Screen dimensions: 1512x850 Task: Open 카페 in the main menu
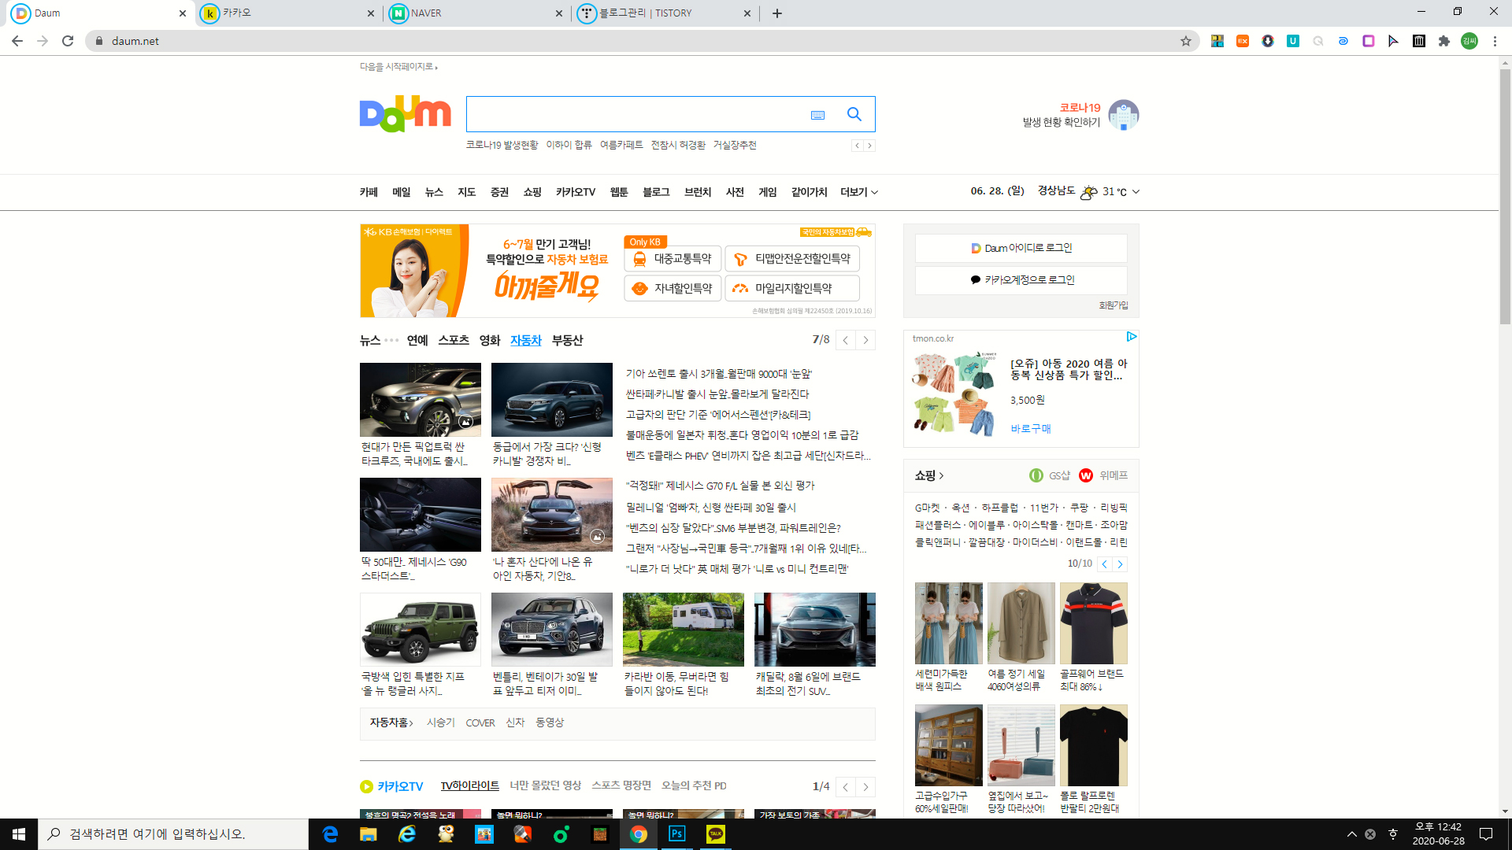pos(369,192)
